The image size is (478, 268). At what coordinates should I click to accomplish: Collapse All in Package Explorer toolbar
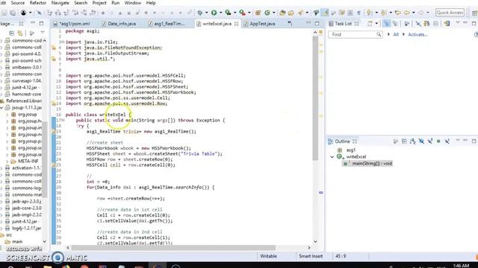(x=12, y=33)
